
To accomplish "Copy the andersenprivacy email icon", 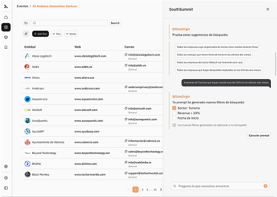I will coord(126,87).
